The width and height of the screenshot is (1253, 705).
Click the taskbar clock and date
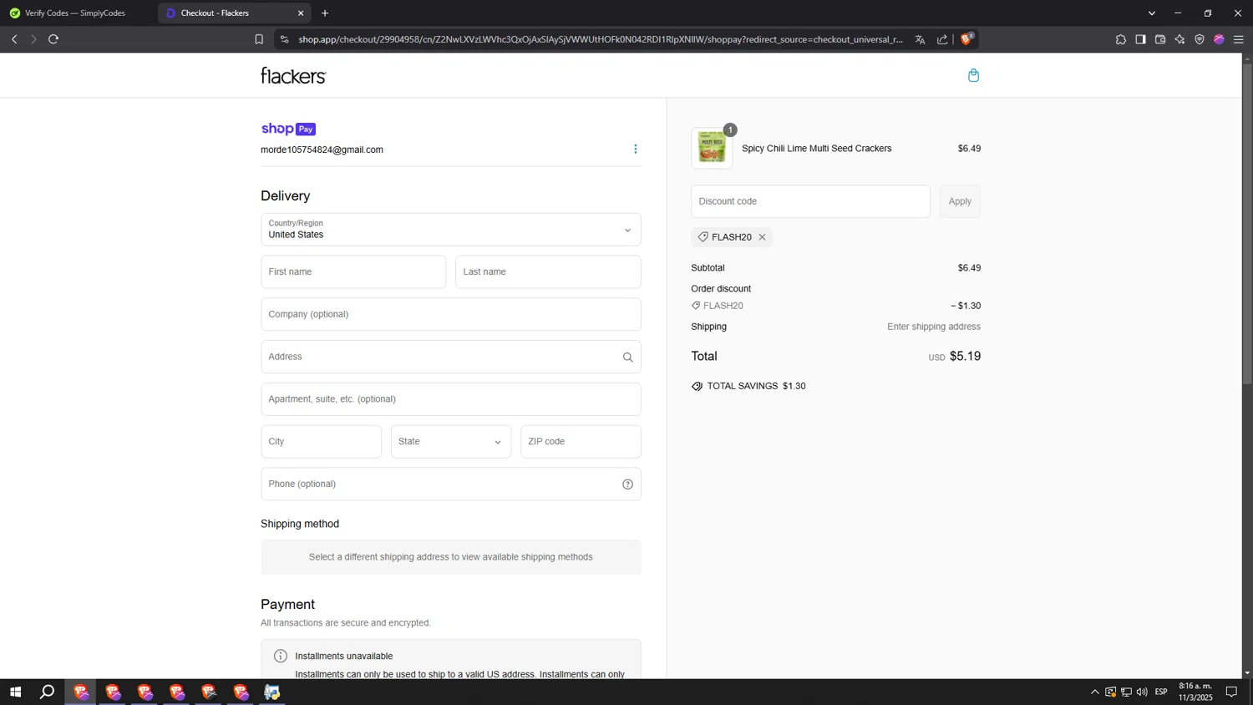(1195, 692)
